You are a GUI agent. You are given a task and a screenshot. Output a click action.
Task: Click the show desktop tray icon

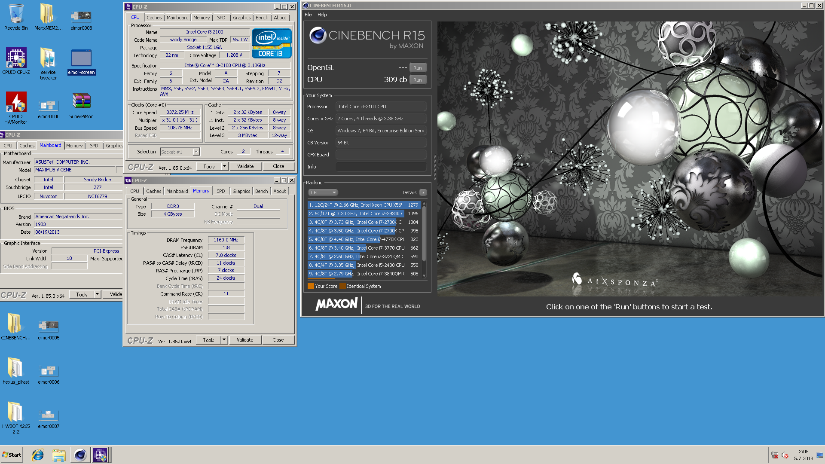pyautogui.click(x=820, y=455)
